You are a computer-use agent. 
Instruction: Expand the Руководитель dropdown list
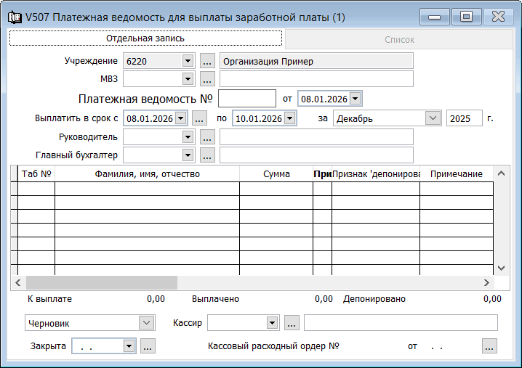coord(188,136)
